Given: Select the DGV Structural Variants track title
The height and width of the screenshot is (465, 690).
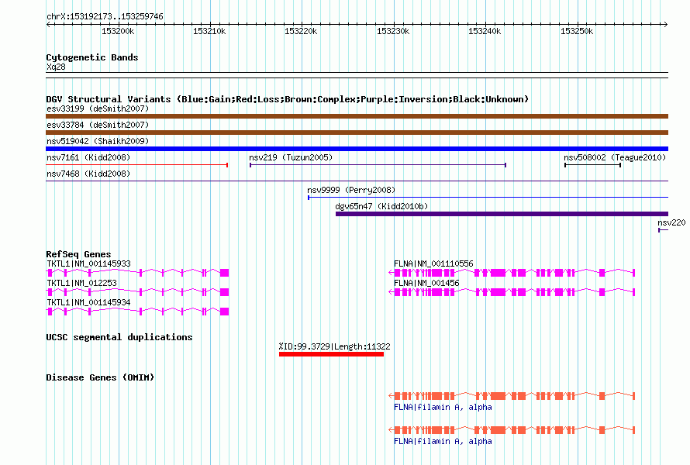Looking at the screenshot, I should coord(287,99).
